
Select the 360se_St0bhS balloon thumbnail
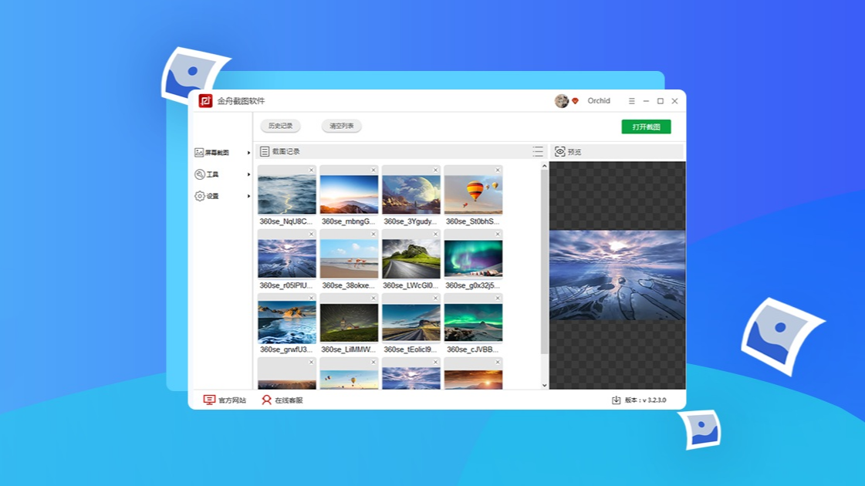(x=473, y=194)
